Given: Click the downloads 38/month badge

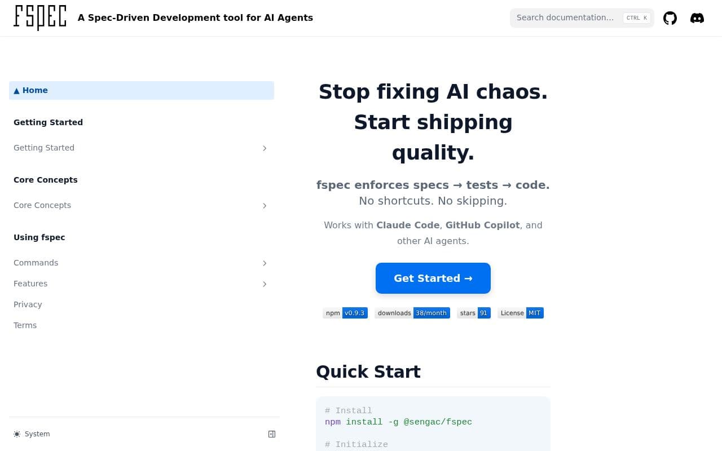Looking at the screenshot, I should coord(412,313).
